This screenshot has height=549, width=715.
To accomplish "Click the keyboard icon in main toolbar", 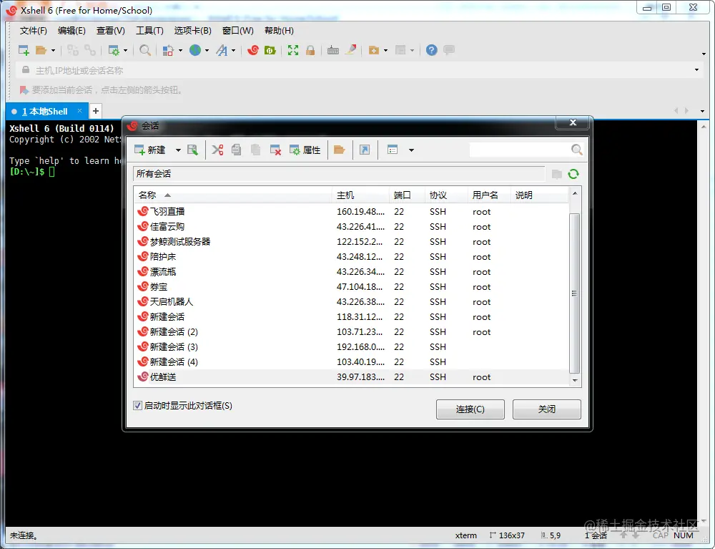I will click(333, 50).
